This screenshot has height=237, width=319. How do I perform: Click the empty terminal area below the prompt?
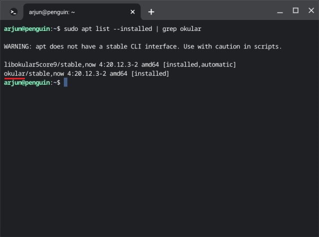click(159, 160)
